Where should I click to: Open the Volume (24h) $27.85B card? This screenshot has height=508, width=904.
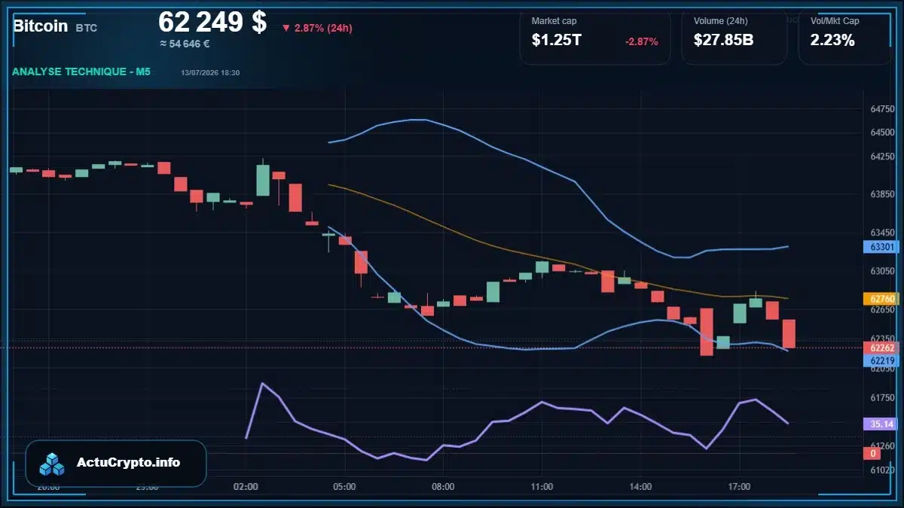pyautogui.click(x=734, y=38)
